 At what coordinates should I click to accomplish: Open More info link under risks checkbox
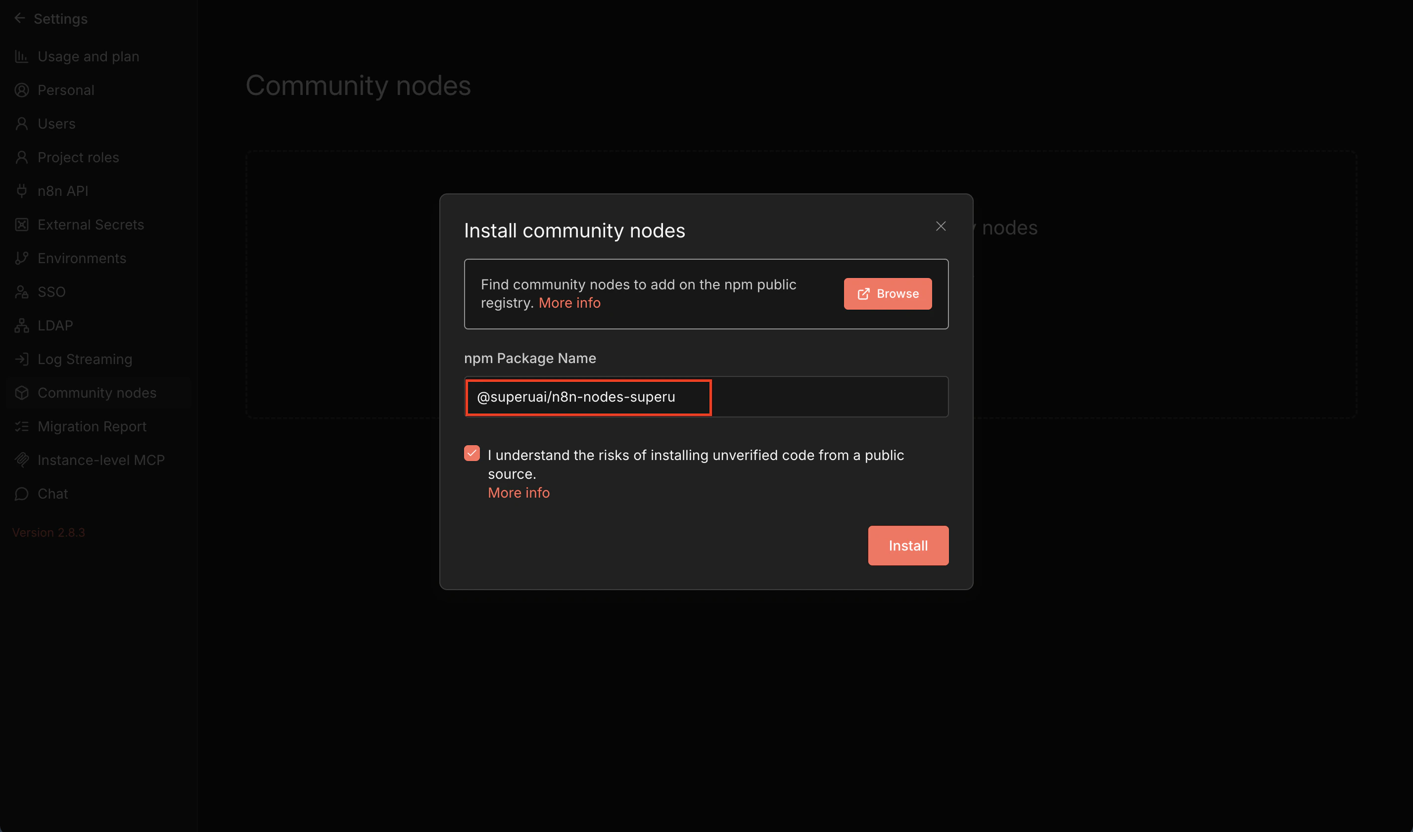tap(518, 493)
